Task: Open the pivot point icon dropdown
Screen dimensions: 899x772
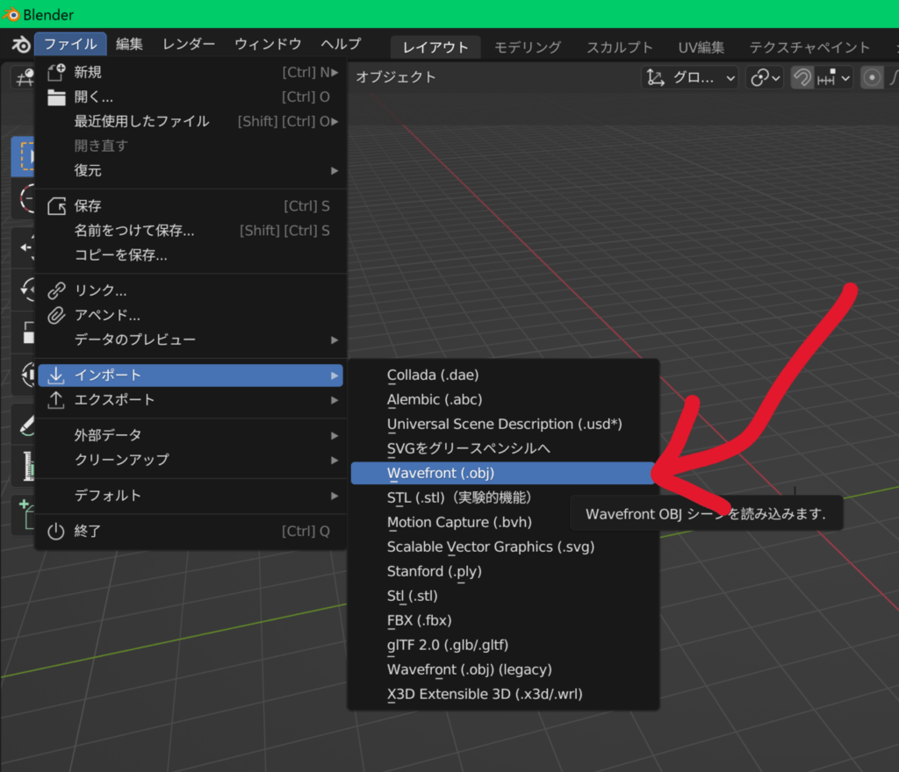Action: [x=766, y=77]
